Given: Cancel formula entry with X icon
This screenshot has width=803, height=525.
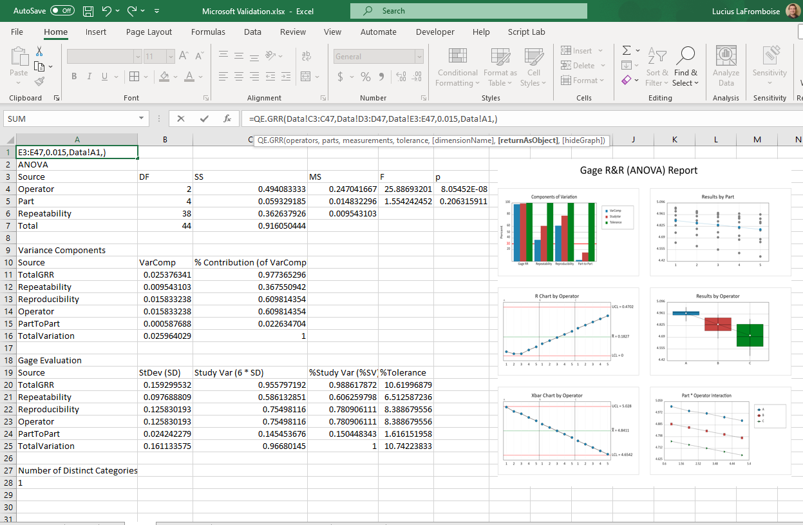Looking at the screenshot, I should [x=181, y=119].
